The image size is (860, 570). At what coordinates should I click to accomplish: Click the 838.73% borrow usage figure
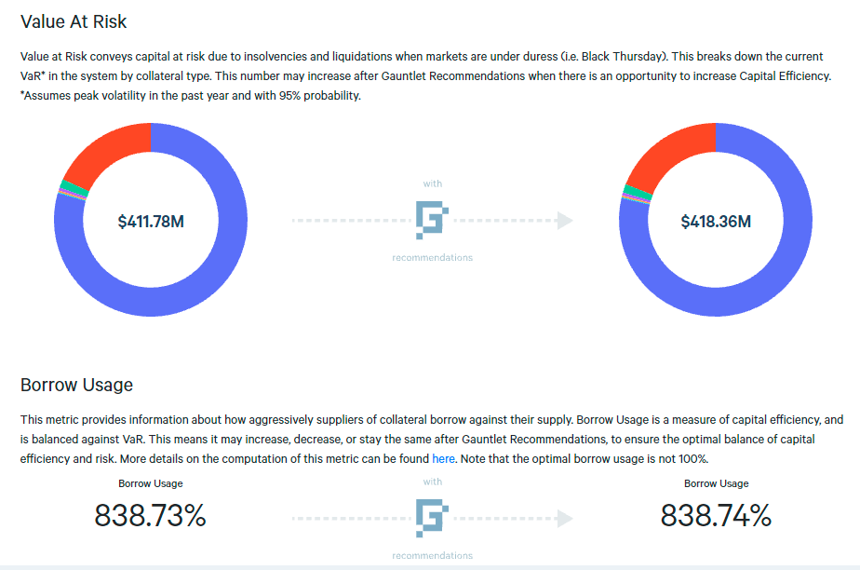point(151,515)
